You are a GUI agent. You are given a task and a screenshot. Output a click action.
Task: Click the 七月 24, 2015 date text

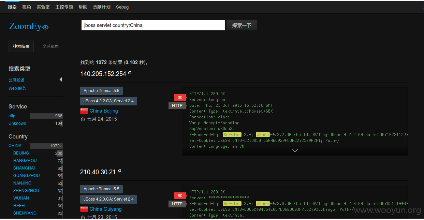(102, 119)
